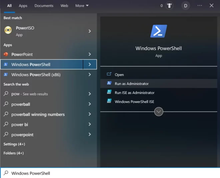The width and height of the screenshot is (220, 178).
Task: Click the PowerISO disc icon
Action: point(8,30)
